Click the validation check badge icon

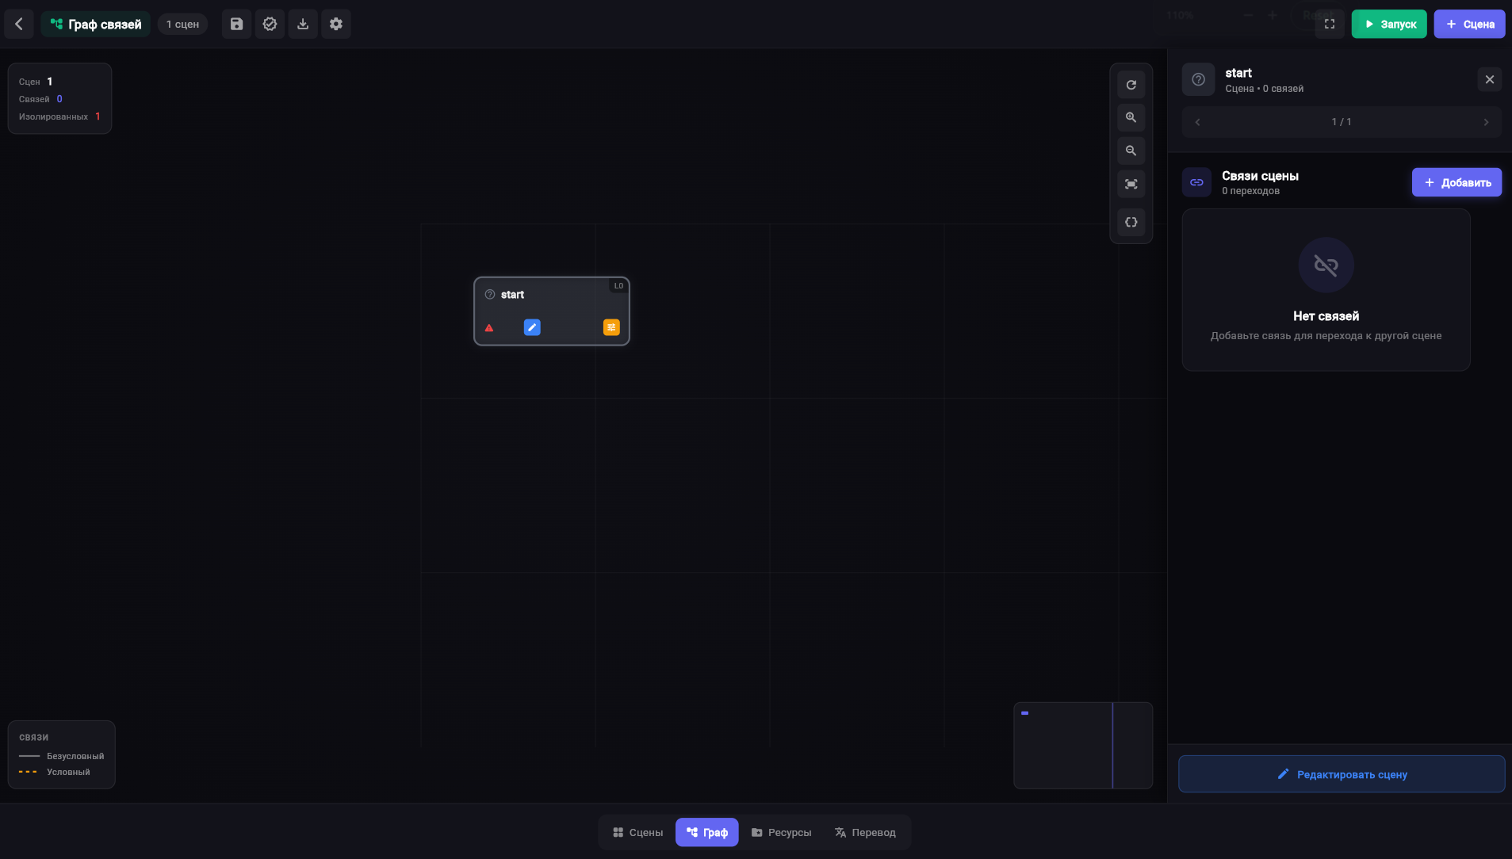point(270,24)
